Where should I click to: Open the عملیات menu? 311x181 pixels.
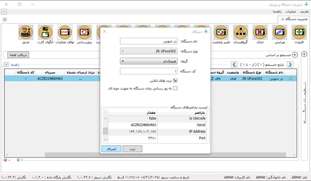(x=291, y=11)
